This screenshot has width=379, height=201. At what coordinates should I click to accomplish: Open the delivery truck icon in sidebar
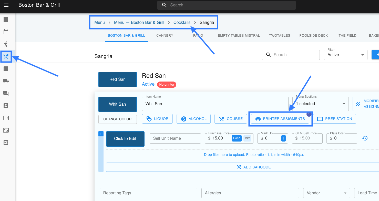6,81
